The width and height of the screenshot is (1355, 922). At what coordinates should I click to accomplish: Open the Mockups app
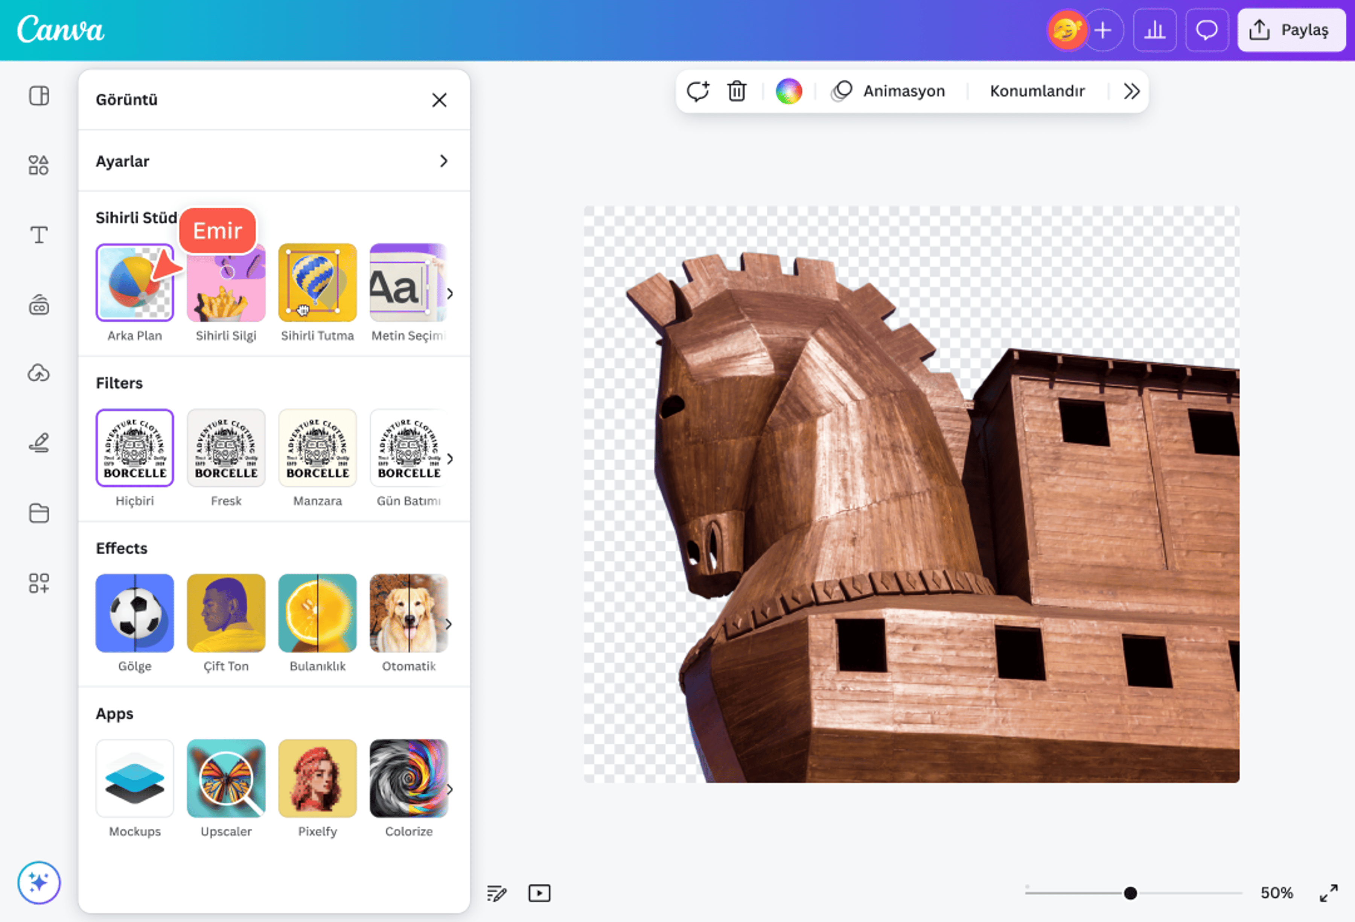click(x=135, y=779)
